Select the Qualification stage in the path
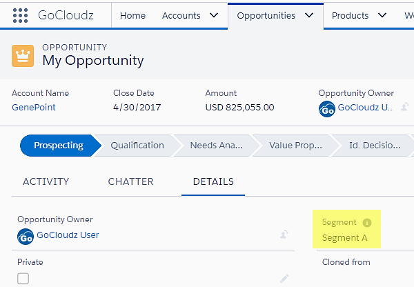 point(137,146)
